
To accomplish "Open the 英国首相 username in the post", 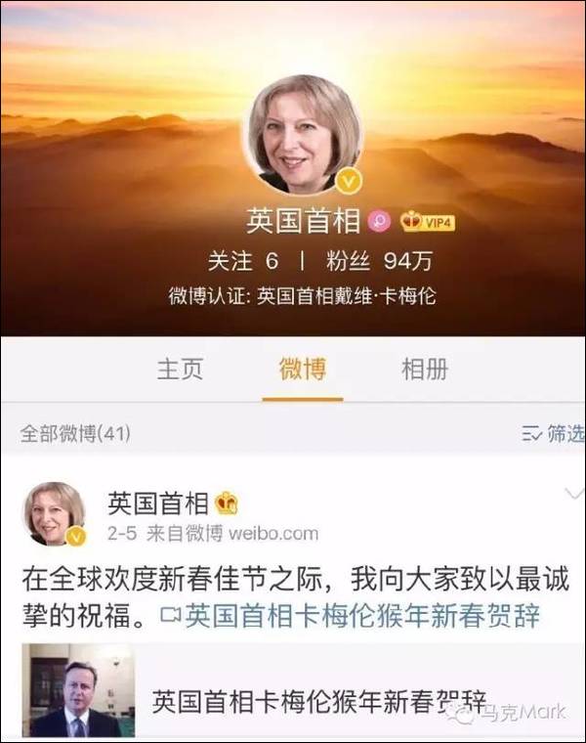I will click(x=158, y=503).
